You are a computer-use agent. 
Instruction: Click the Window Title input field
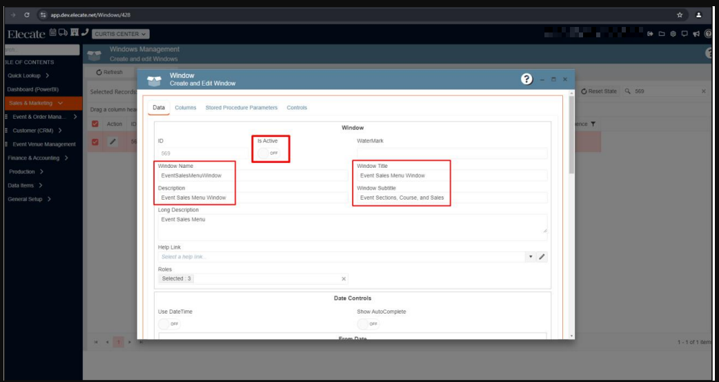[x=451, y=175]
